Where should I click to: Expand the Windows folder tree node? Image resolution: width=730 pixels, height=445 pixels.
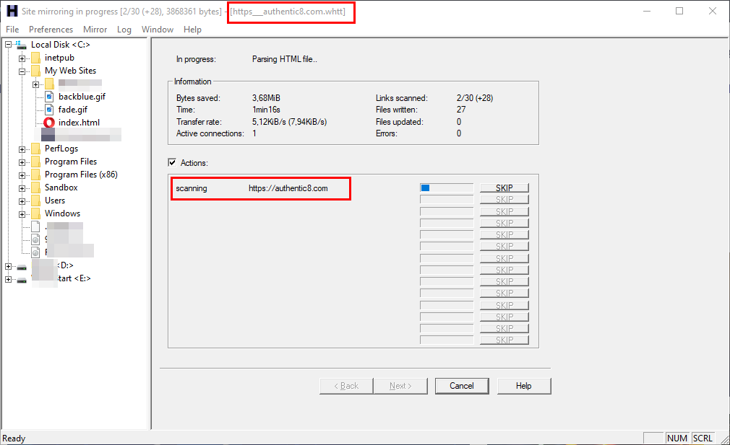(x=22, y=213)
